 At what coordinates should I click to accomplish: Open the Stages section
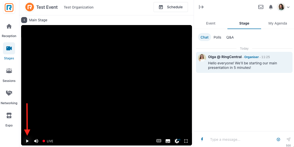pos(9,51)
